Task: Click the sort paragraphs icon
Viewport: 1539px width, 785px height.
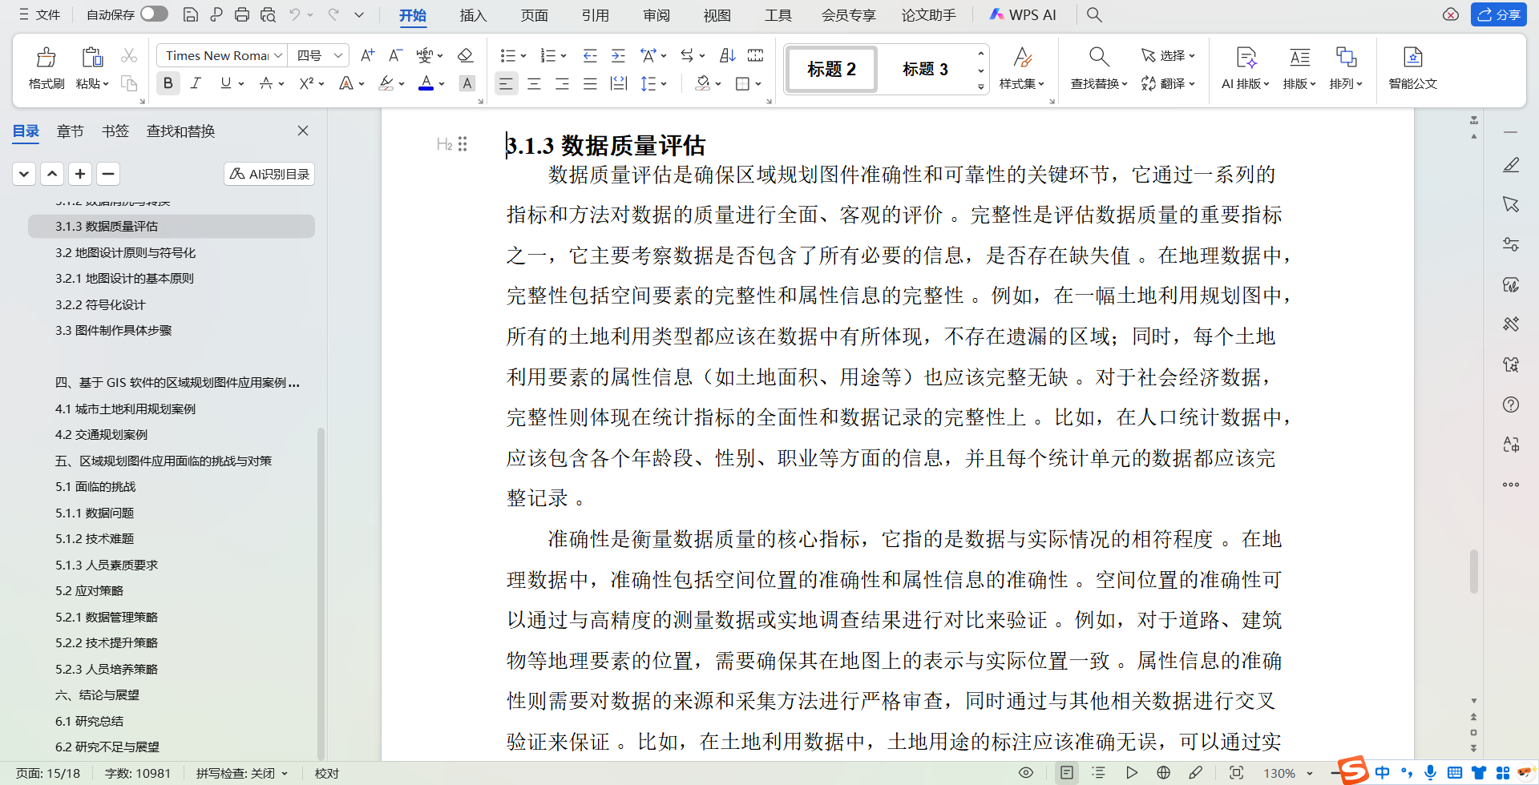Action: 727,54
